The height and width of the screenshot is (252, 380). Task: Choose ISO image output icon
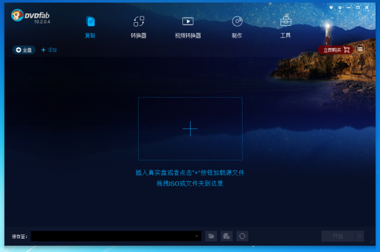point(227,236)
